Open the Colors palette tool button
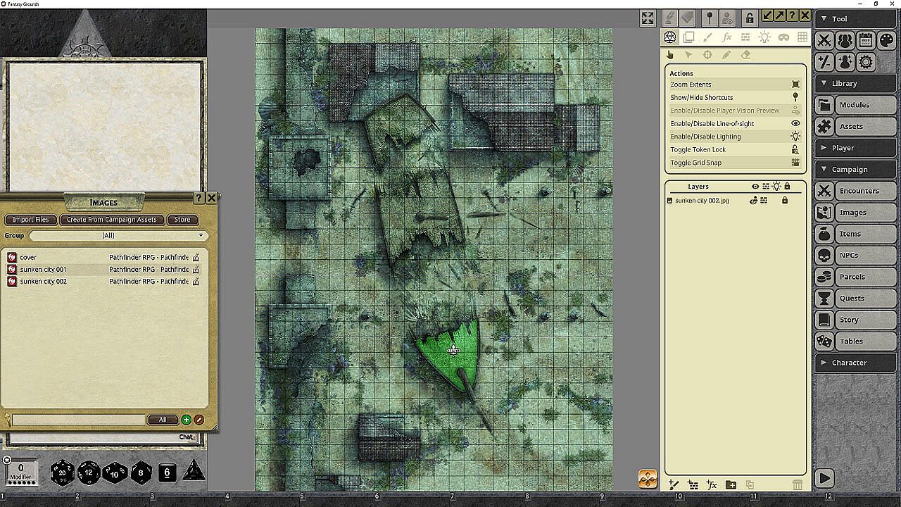The width and height of the screenshot is (901, 507). pyautogui.click(x=886, y=41)
